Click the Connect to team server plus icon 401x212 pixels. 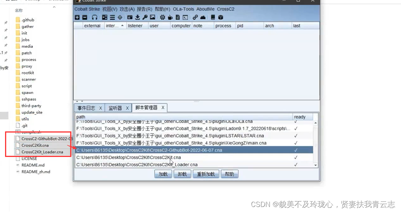(x=77, y=17)
